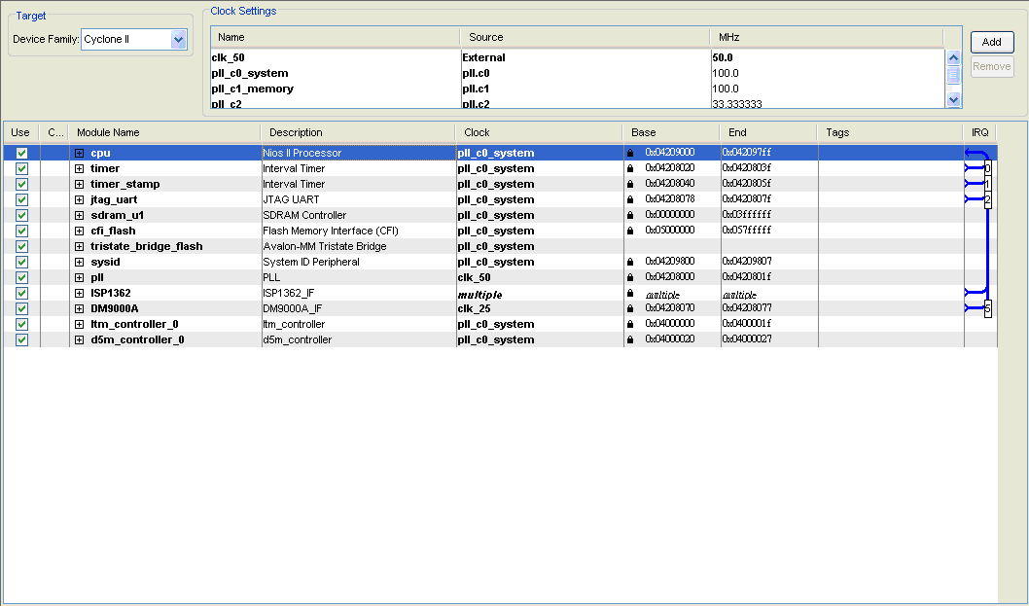Viewport: 1029px width, 606px height.
Task: Click the lock icon on the sdram_u1 row
Action: (x=630, y=215)
